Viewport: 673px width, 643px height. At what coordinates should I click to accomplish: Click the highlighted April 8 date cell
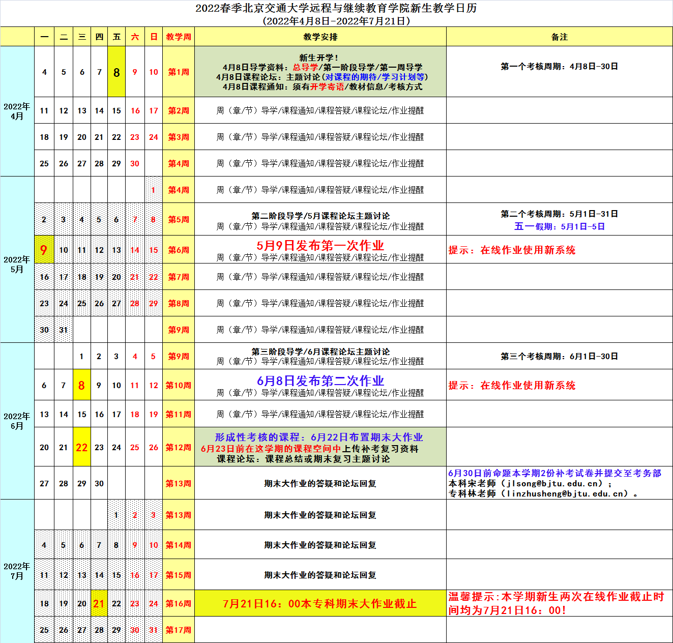pyautogui.click(x=116, y=72)
